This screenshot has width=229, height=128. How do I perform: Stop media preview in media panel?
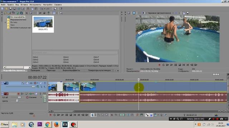(44, 13)
